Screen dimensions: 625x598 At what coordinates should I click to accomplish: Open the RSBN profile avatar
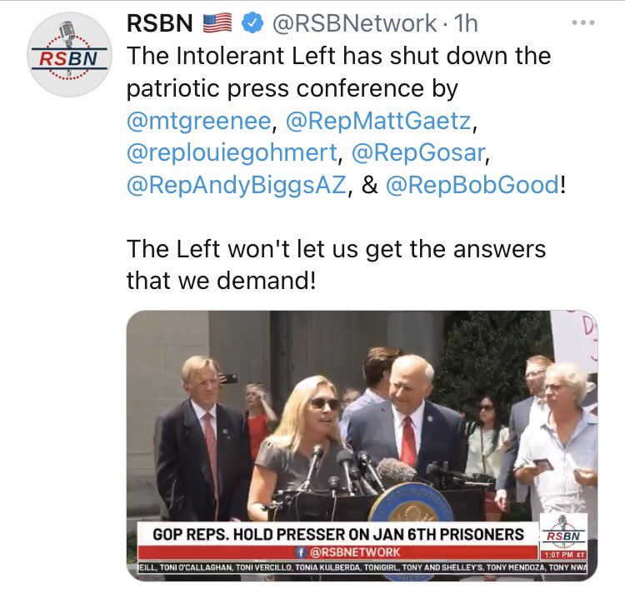point(69,55)
